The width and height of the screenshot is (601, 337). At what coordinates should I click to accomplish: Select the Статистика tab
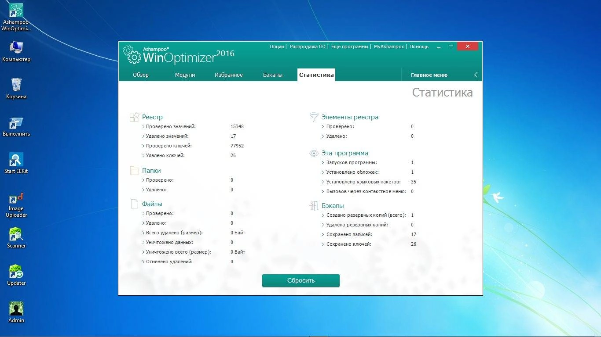pos(316,75)
